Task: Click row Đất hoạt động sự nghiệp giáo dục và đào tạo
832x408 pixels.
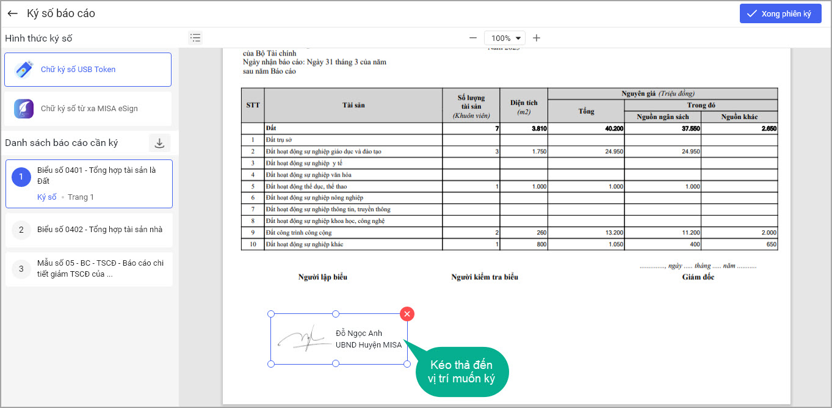Action: (x=509, y=151)
